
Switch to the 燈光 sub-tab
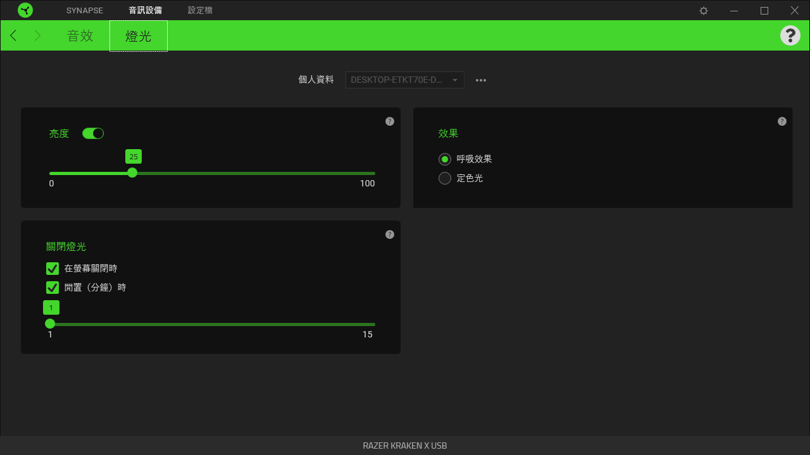click(x=139, y=36)
